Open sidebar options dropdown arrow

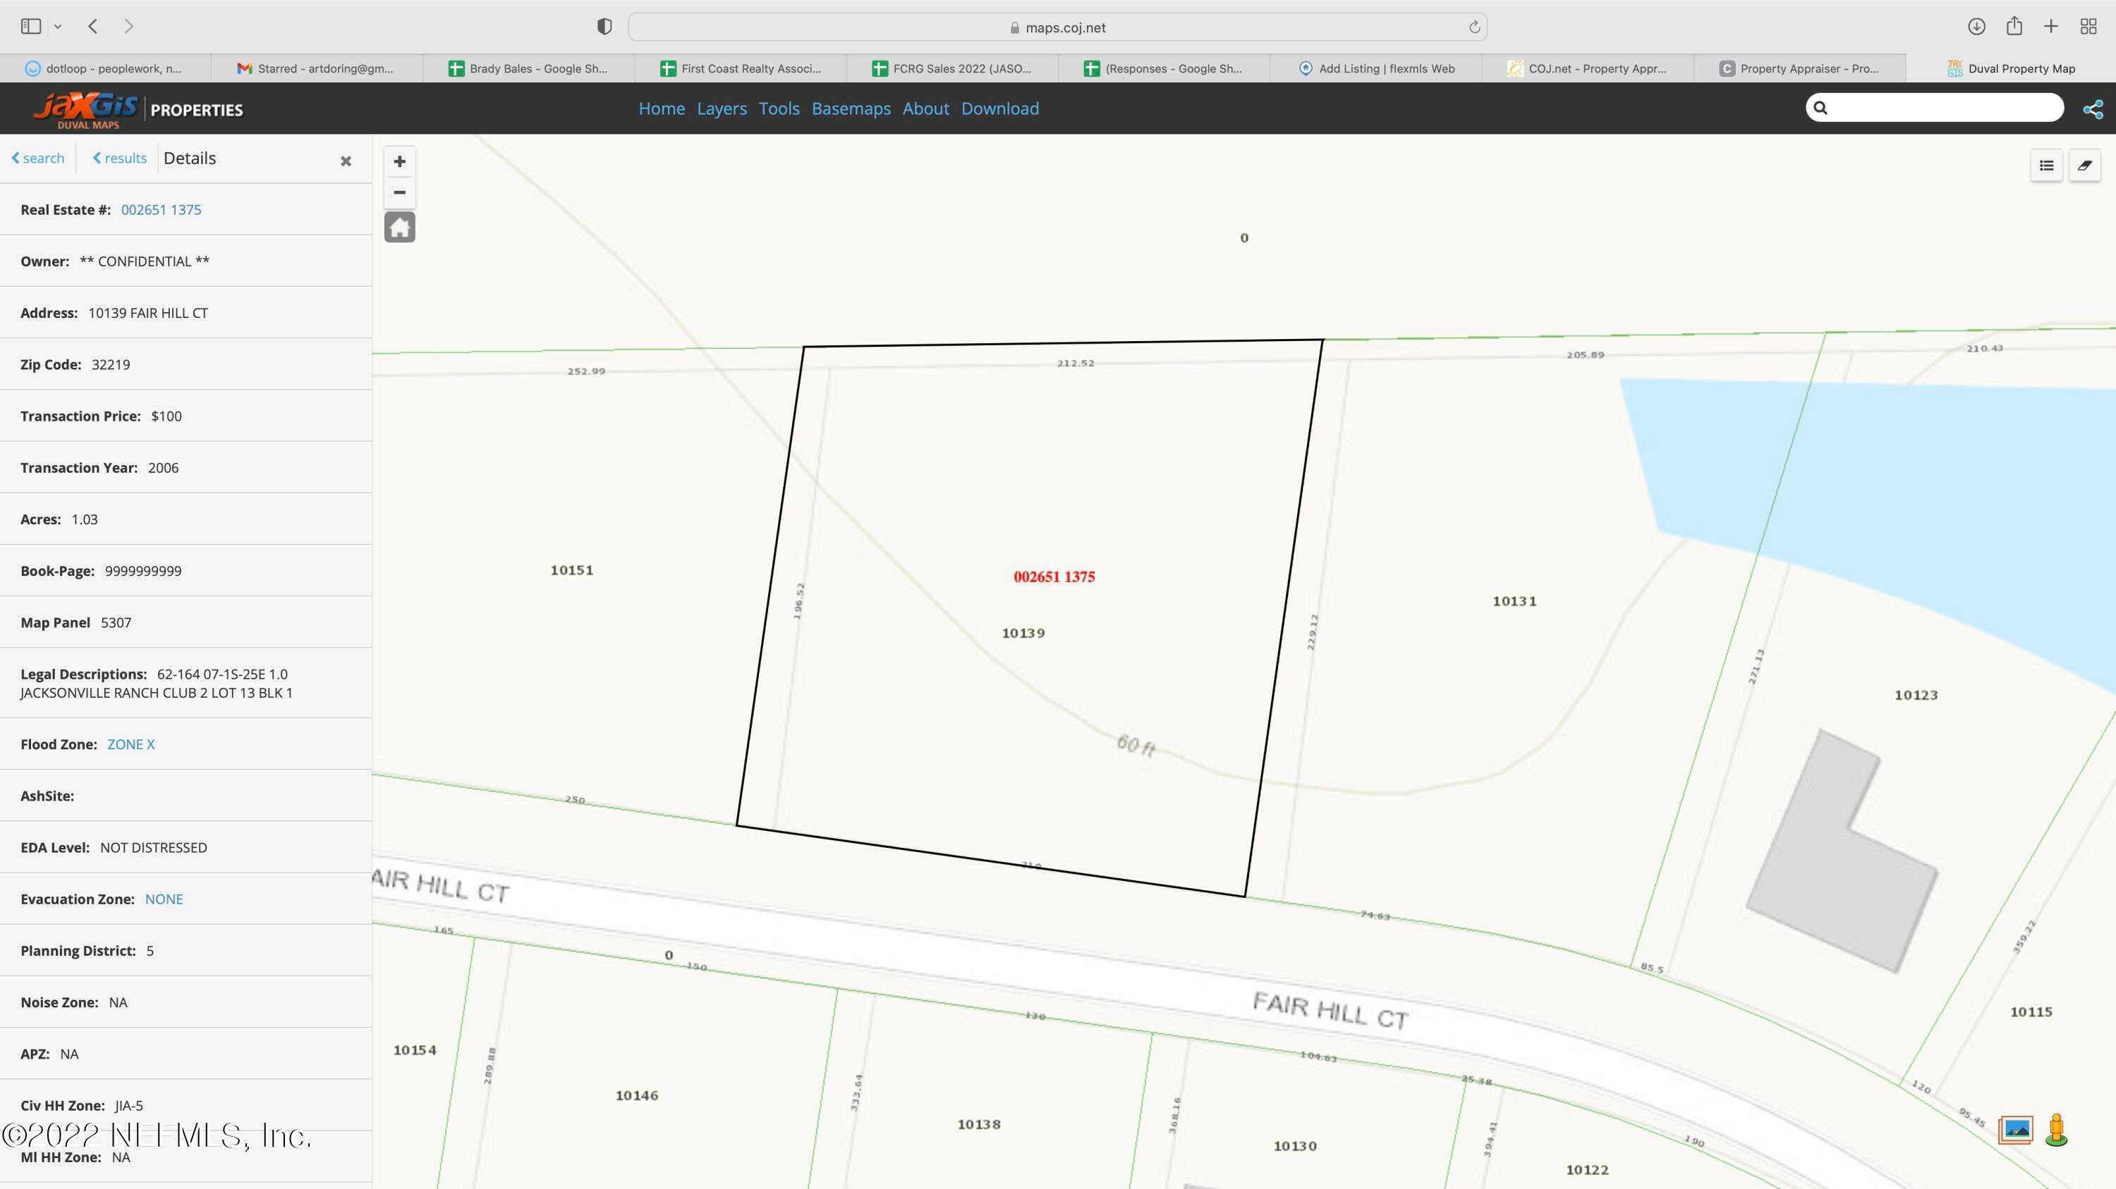[58, 26]
